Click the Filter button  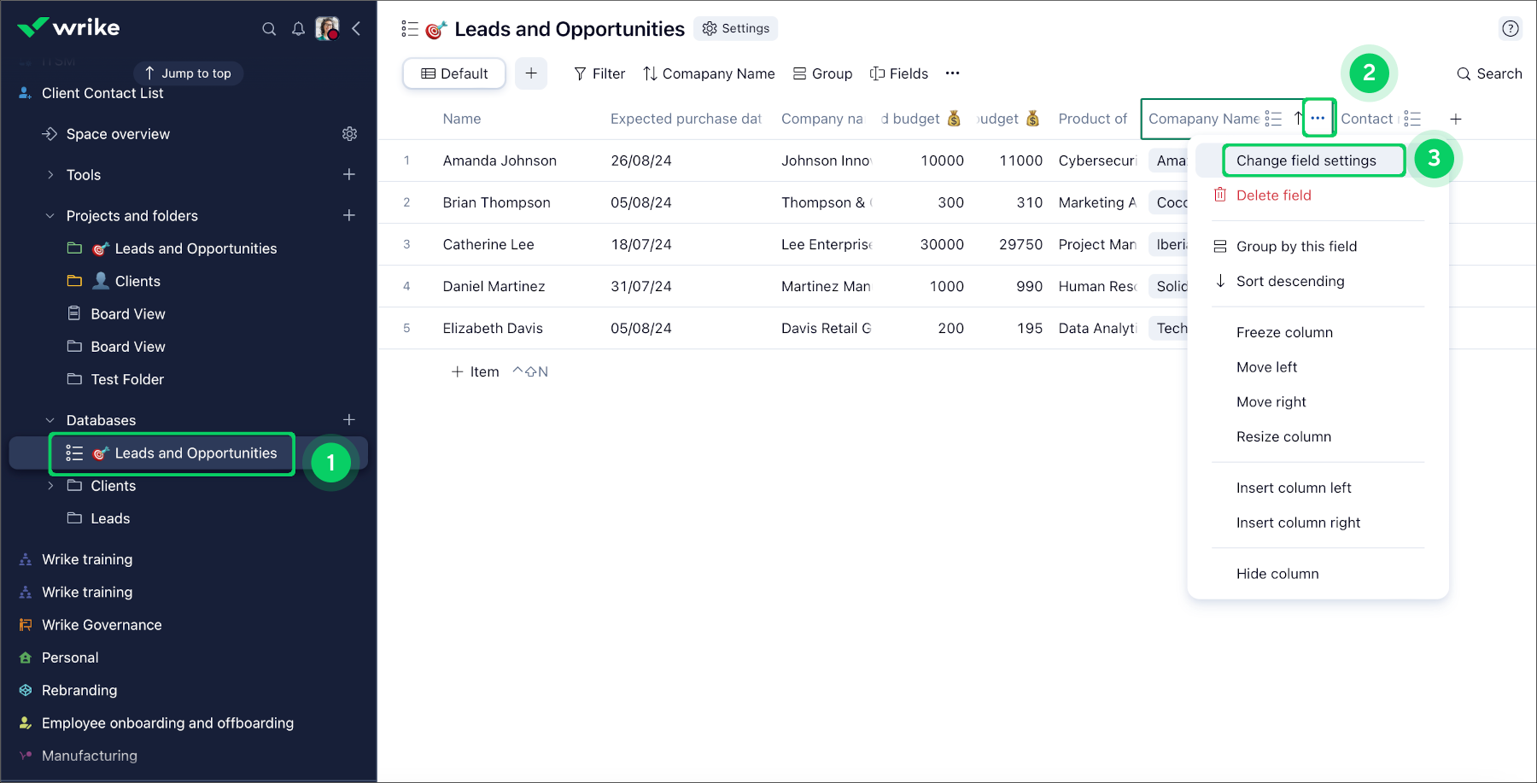[x=599, y=73]
